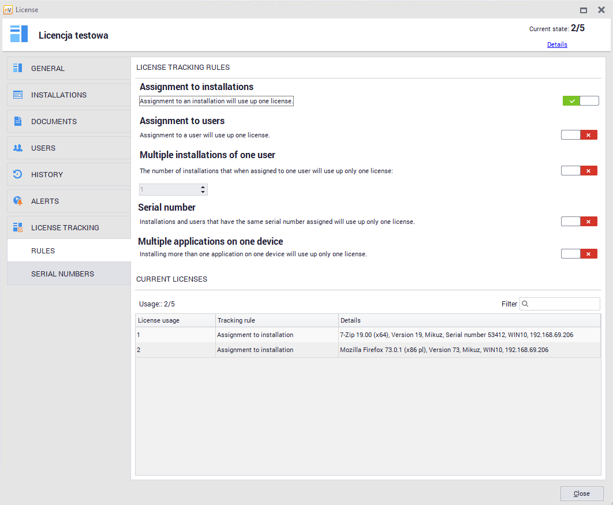This screenshot has width=613, height=505.
Task: Increase installations count with up arrow
Action: click(x=203, y=187)
